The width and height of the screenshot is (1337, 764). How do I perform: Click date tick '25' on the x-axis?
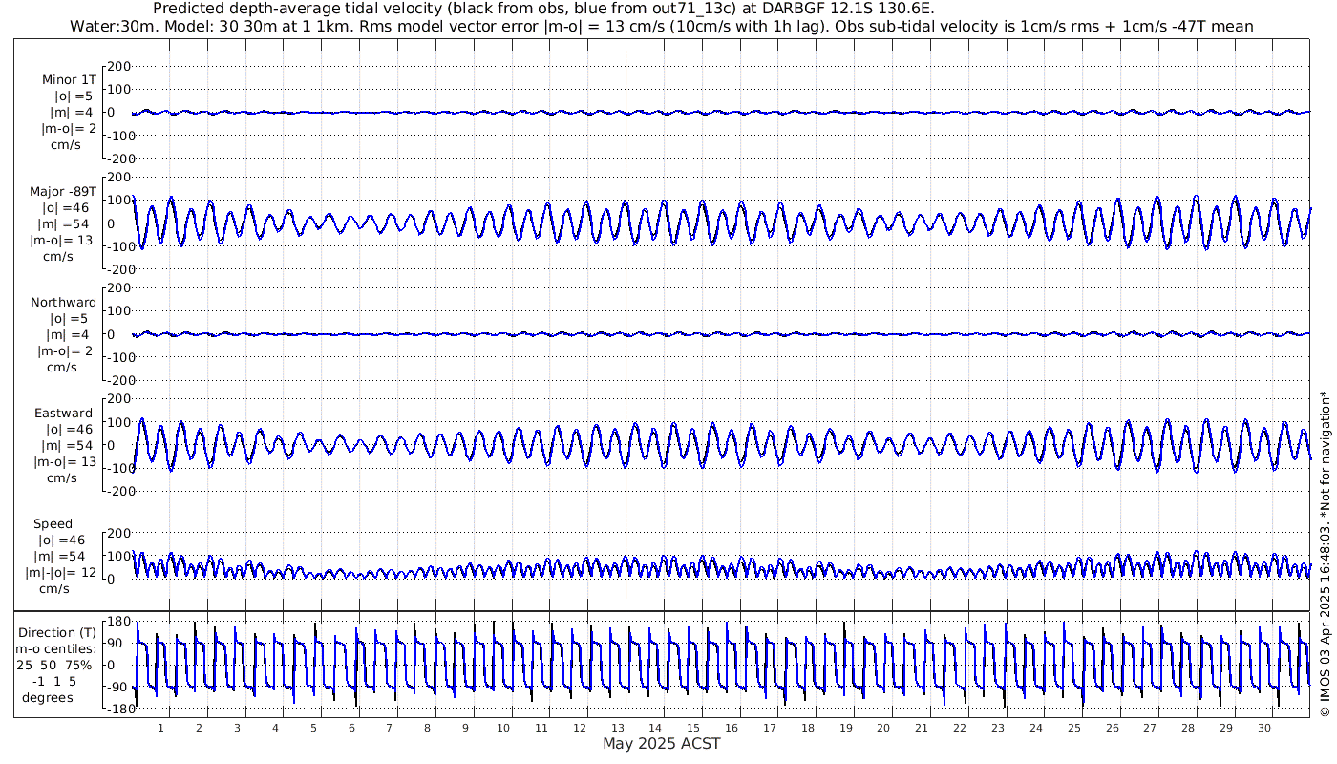point(1074,728)
